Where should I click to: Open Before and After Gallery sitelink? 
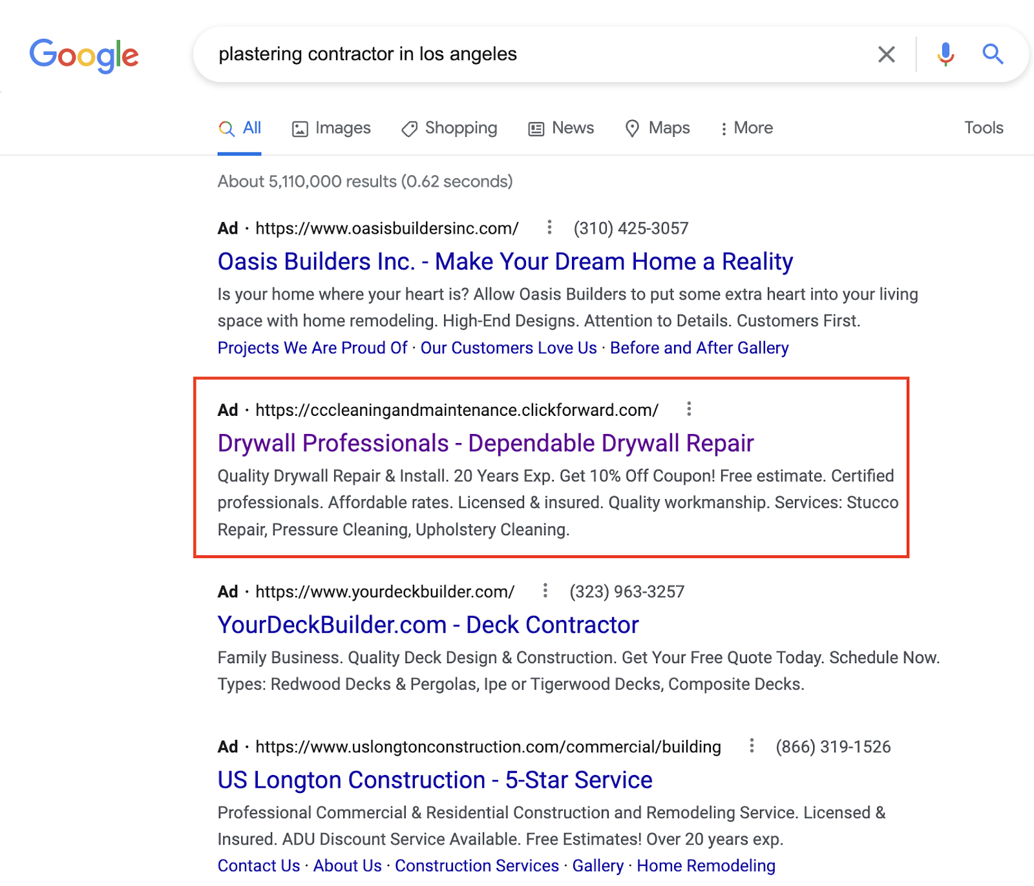(x=699, y=348)
